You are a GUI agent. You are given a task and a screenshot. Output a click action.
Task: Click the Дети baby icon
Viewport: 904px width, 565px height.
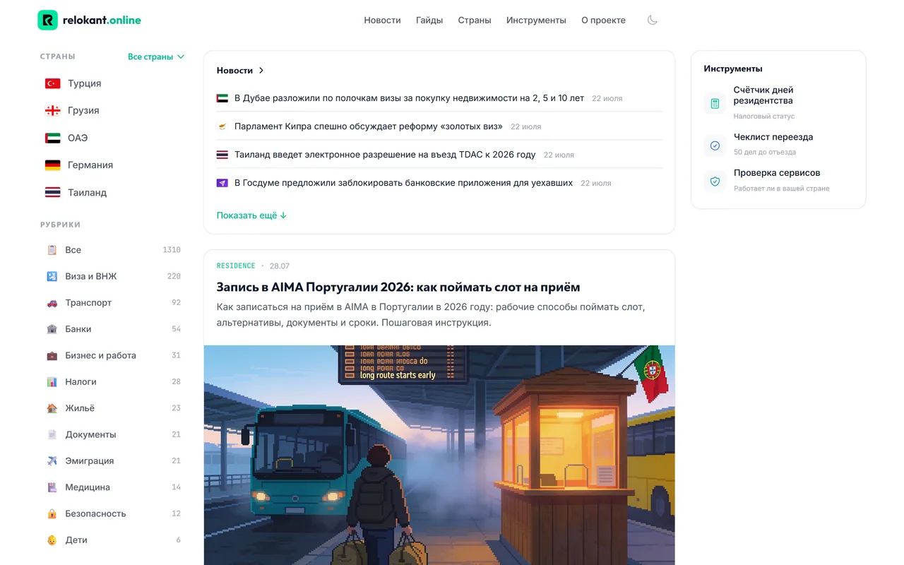coord(52,540)
